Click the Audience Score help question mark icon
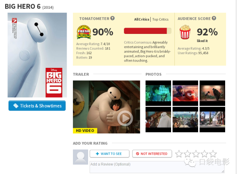The image size is (237, 174). click(214, 18)
